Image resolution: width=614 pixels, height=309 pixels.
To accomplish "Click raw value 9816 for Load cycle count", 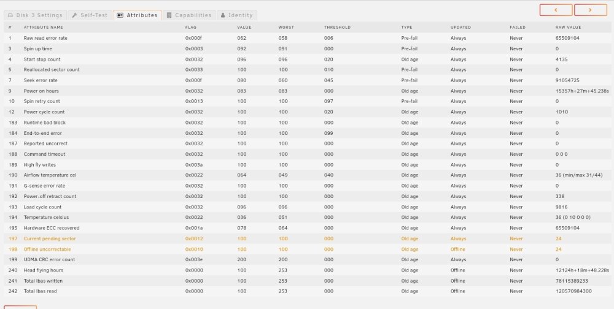I will [561, 207].
